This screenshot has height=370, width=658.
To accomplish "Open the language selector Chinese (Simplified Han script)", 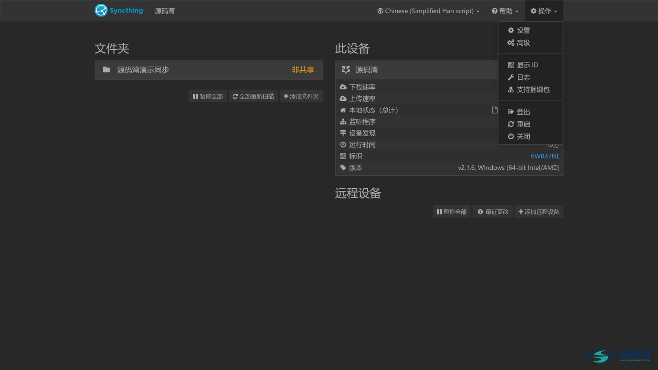I will click(x=429, y=11).
